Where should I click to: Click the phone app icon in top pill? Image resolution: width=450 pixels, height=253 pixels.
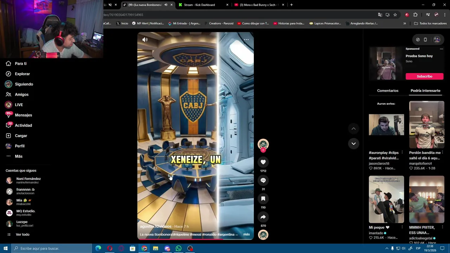pos(425,40)
